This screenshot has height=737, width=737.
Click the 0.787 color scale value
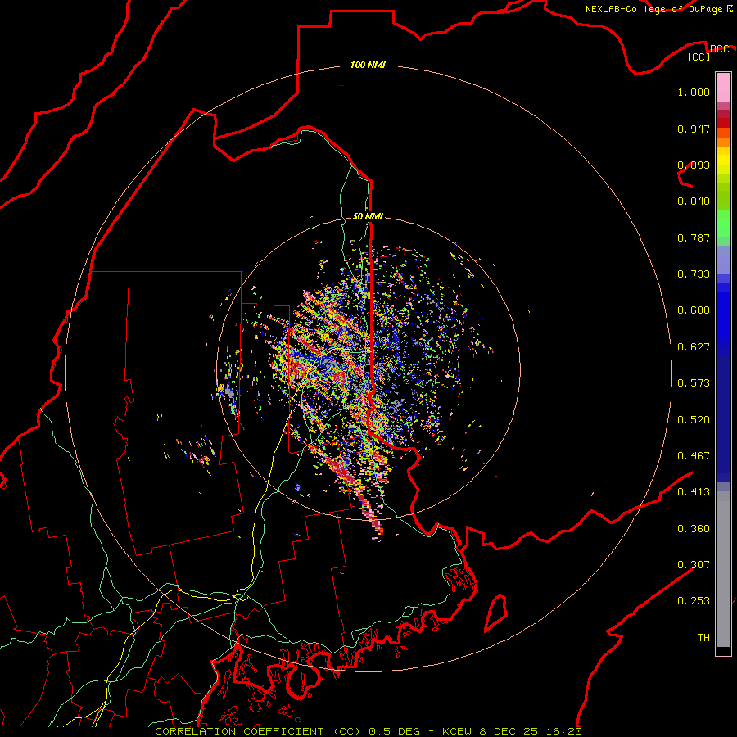point(694,237)
